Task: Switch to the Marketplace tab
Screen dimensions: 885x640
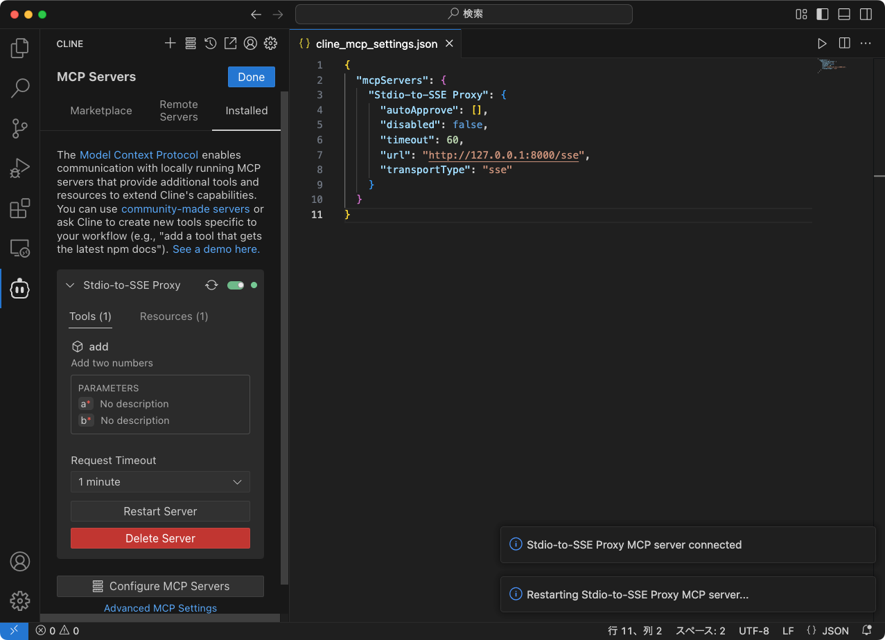Action: [101, 110]
